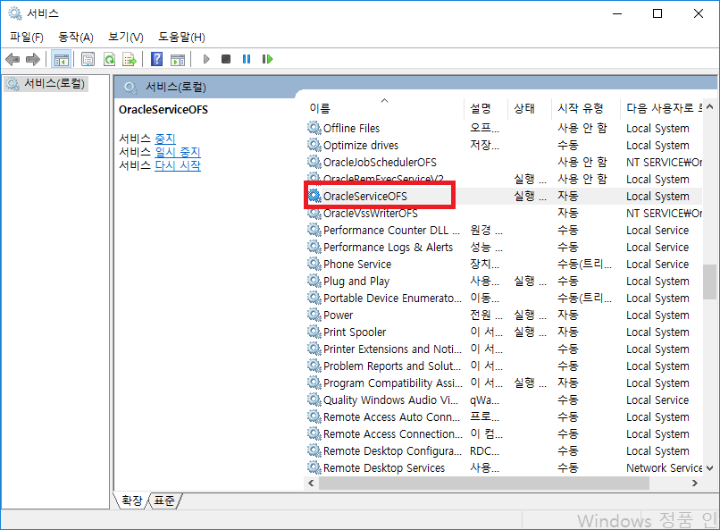The width and height of the screenshot is (720, 530).
Task: Click the Forward arrow toolbar icon
Action: click(33, 59)
